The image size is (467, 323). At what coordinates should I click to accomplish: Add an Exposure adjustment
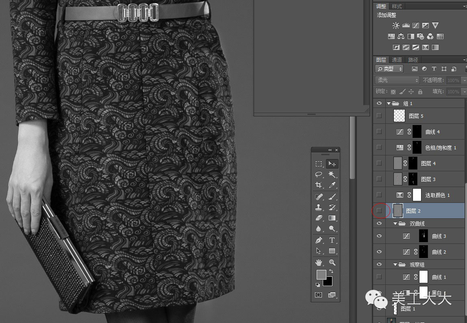pos(426,26)
